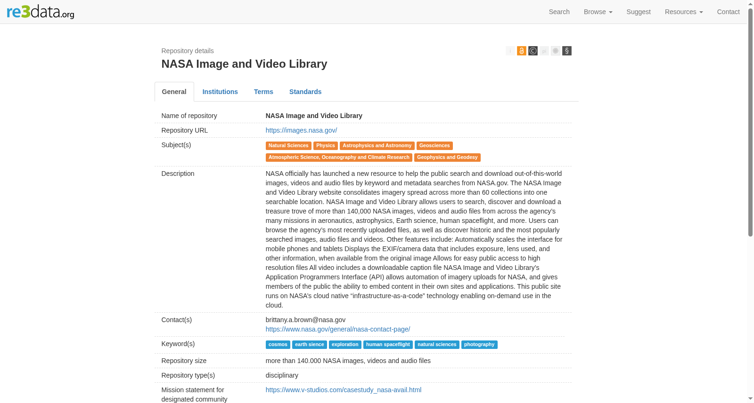Open the NASA contact page link
This screenshot has width=754, height=403.
[338, 329]
